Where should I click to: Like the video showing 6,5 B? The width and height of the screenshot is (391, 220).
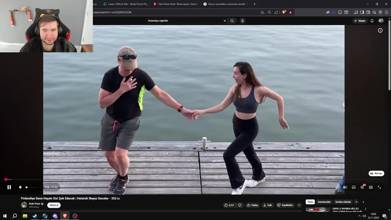(229, 205)
